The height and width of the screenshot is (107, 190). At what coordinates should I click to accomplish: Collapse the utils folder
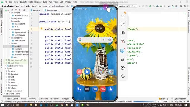[x=9, y=43]
